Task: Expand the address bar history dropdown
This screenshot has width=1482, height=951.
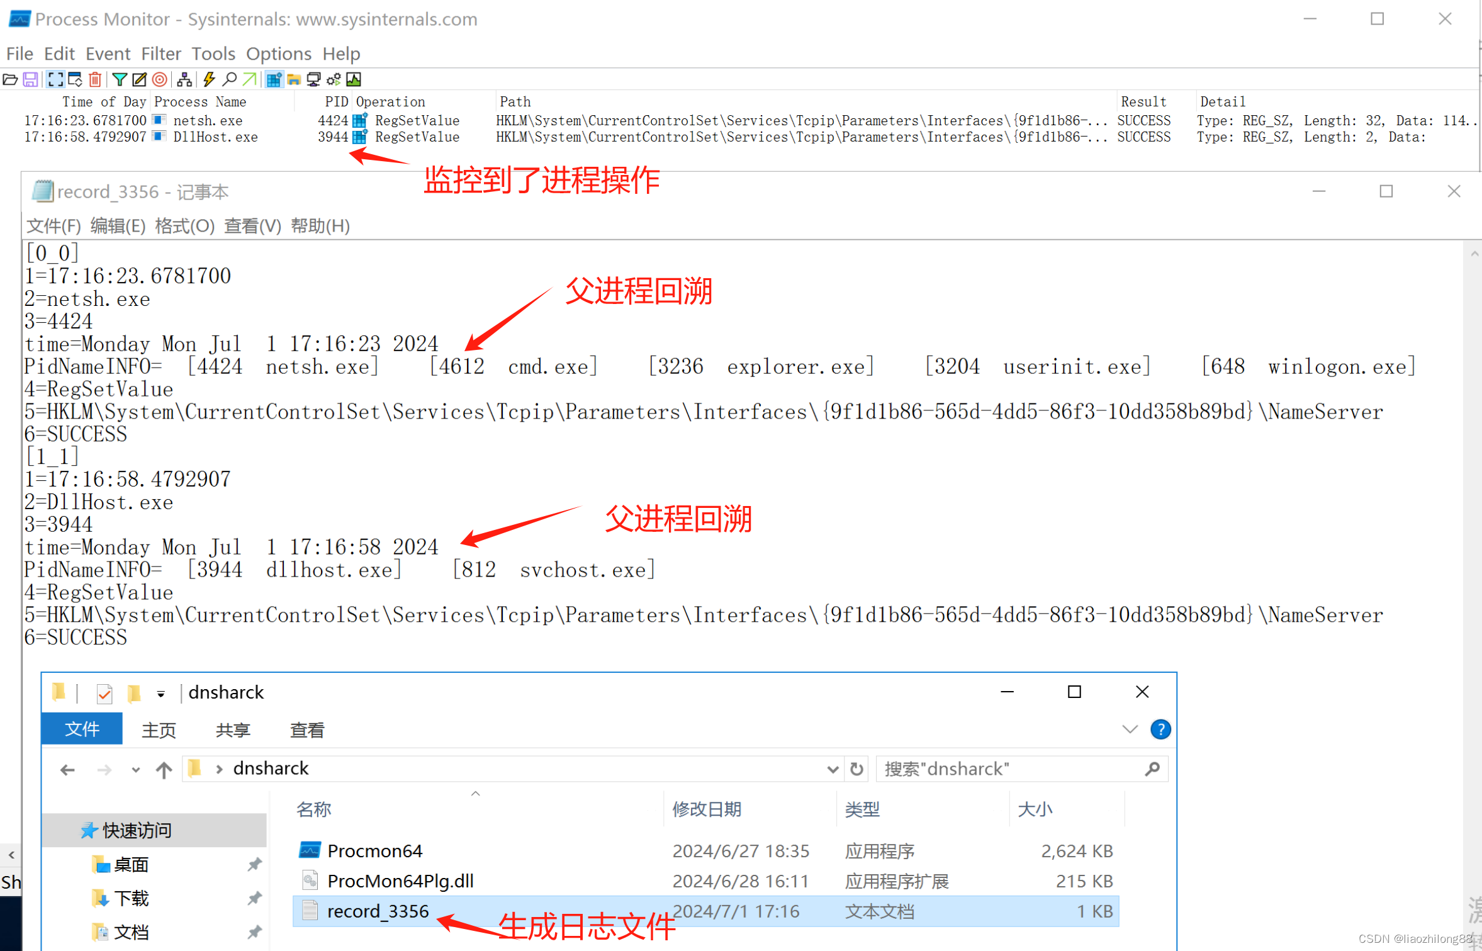Action: tap(832, 769)
